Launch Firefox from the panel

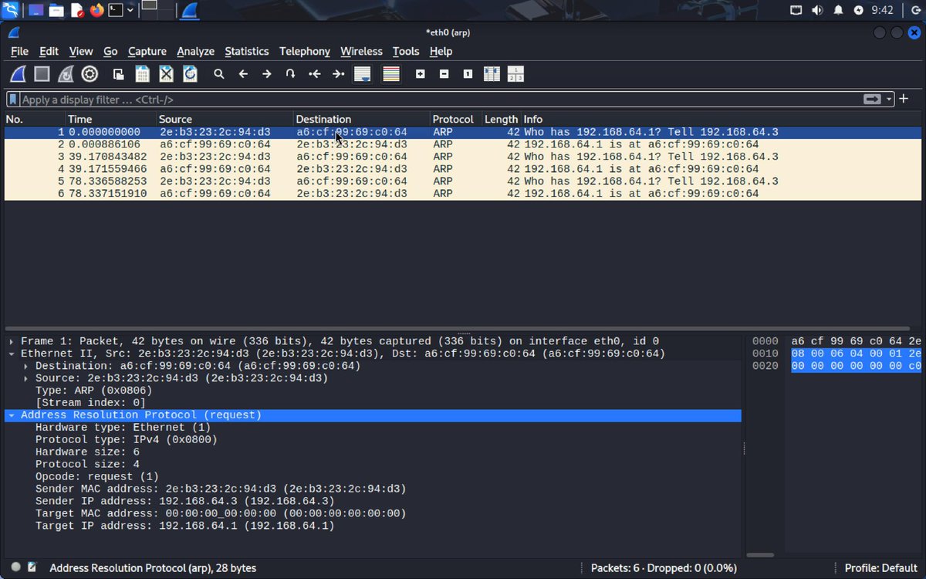click(96, 10)
